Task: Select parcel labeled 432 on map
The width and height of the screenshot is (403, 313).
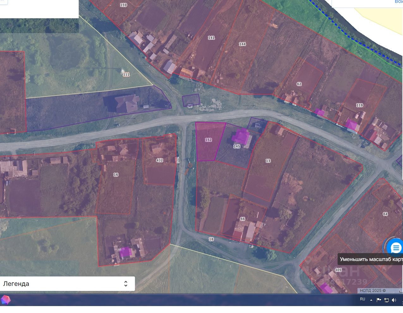Action: [x=159, y=160]
